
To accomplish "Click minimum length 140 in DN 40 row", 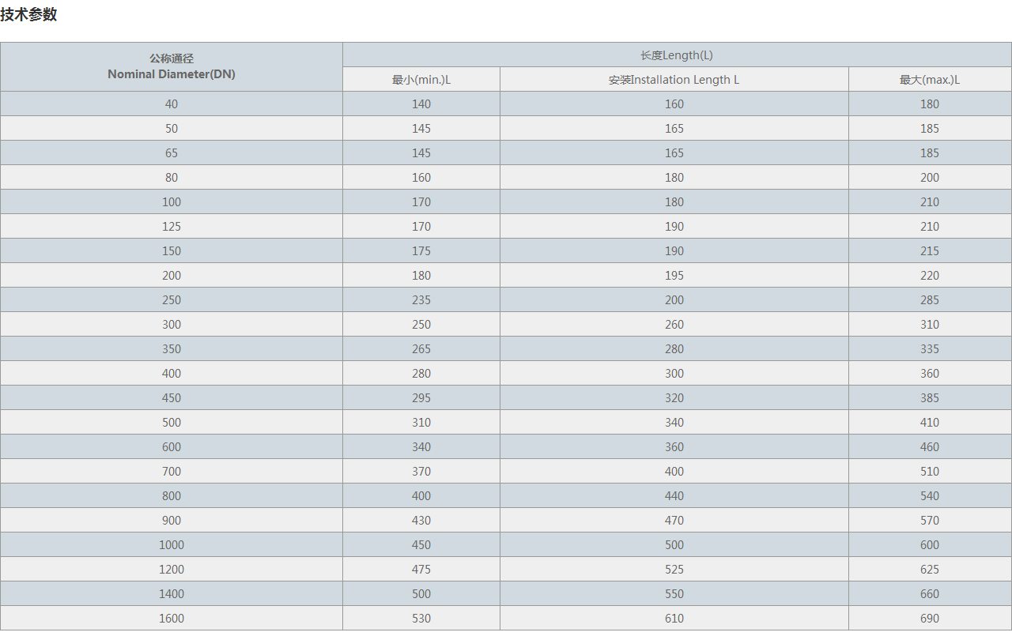I will (x=421, y=104).
